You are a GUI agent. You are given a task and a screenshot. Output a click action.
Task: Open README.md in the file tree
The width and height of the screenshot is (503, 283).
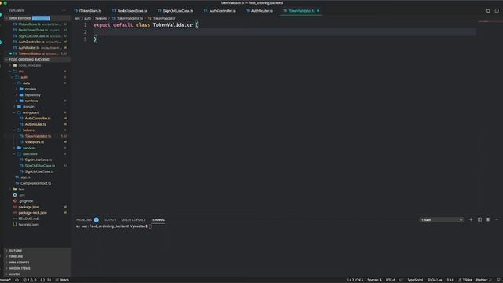click(x=28, y=219)
